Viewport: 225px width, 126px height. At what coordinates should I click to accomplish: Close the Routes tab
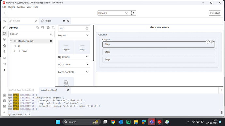pyautogui.click(x=36, y=21)
